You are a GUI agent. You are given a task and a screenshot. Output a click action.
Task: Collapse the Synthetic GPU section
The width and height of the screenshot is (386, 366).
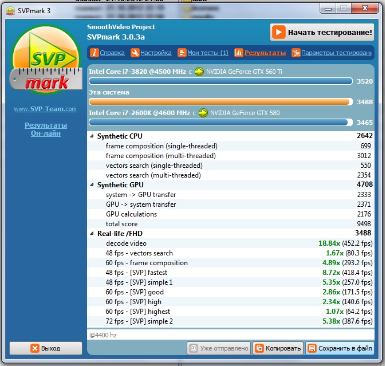(92, 185)
